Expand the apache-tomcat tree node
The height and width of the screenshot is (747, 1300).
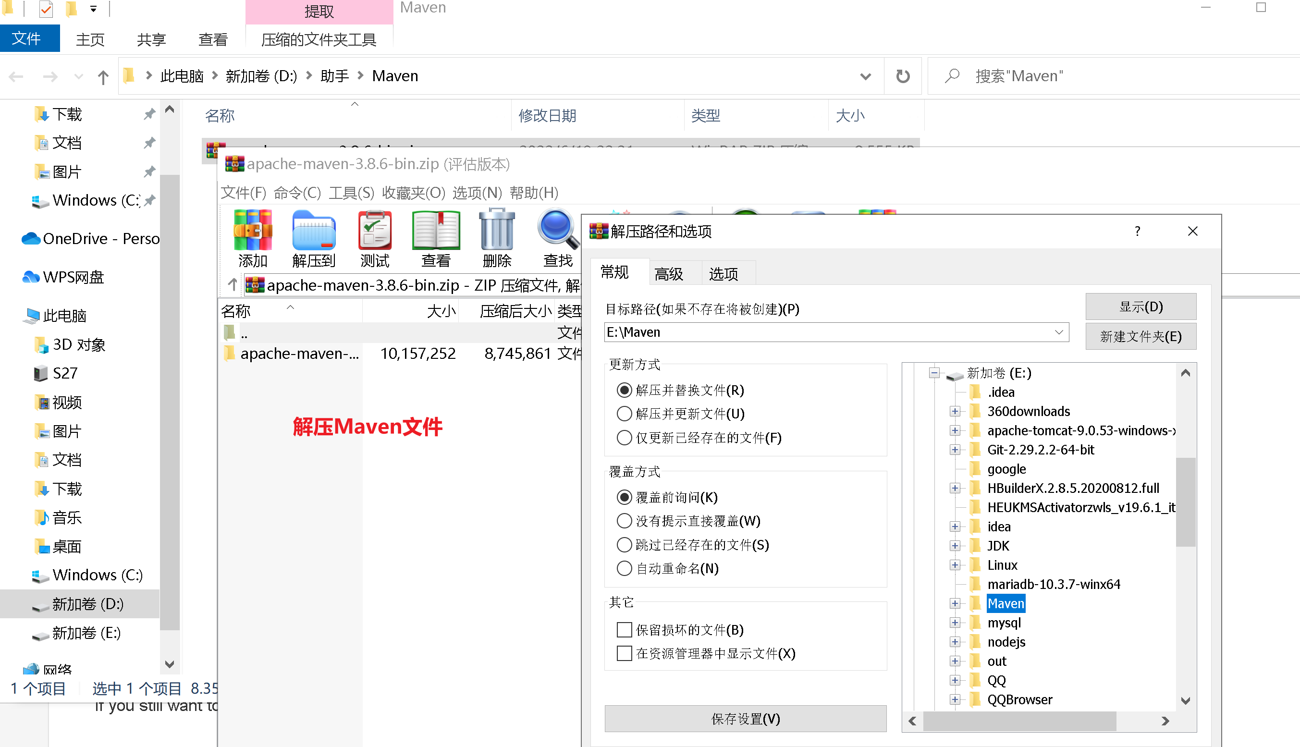(x=955, y=430)
